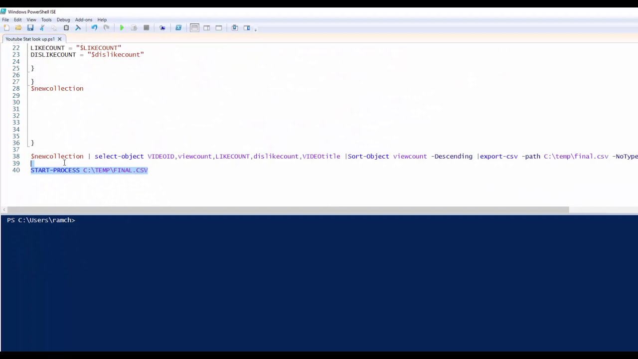The height and width of the screenshot is (359, 638).
Task: Click START-PROCESS text on line 40
Action: [x=55, y=170]
